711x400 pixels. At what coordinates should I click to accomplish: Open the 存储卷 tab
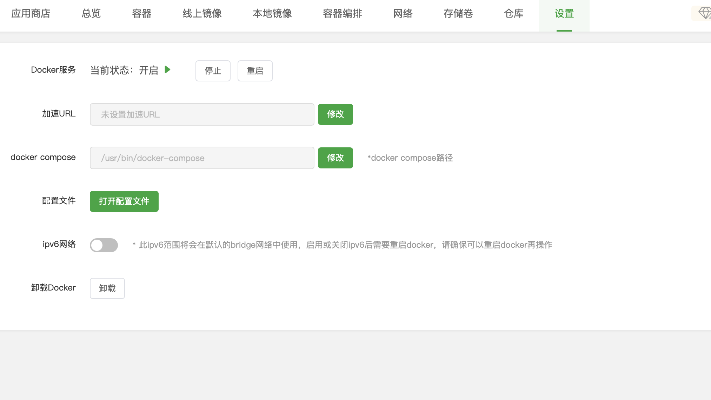(458, 14)
